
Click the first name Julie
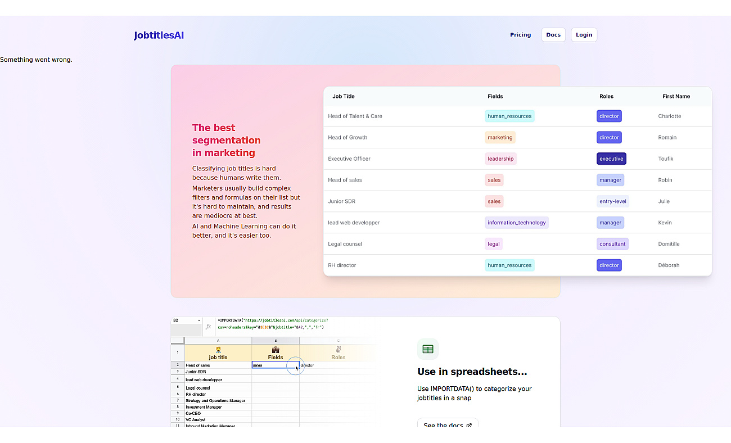pyautogui.click(x=664, y=202)
